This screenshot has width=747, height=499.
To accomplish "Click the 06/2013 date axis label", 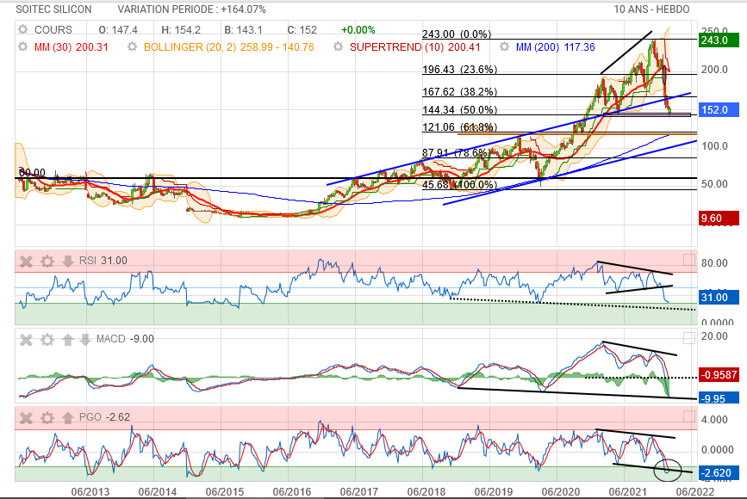I will (x=90, y=492).
